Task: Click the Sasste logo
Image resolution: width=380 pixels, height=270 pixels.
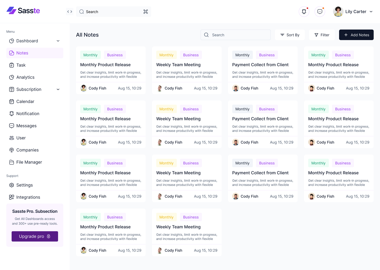Action: (x=23, y=11)
